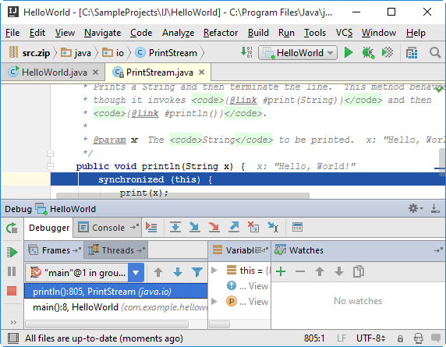Viewport: 446px width, 347px height.
Task: Expand the 'this' variable node
Action: coord(214,271)
